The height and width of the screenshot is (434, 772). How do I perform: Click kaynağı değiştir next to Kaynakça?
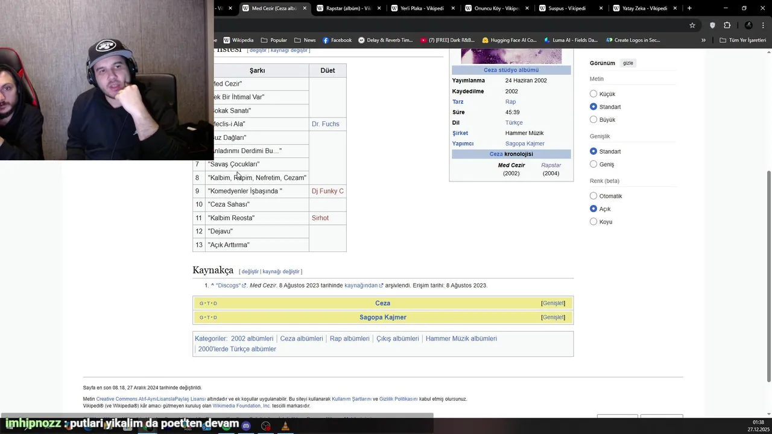click(x=280, y=272)
